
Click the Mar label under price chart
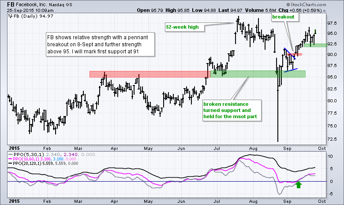pos(78,149)
